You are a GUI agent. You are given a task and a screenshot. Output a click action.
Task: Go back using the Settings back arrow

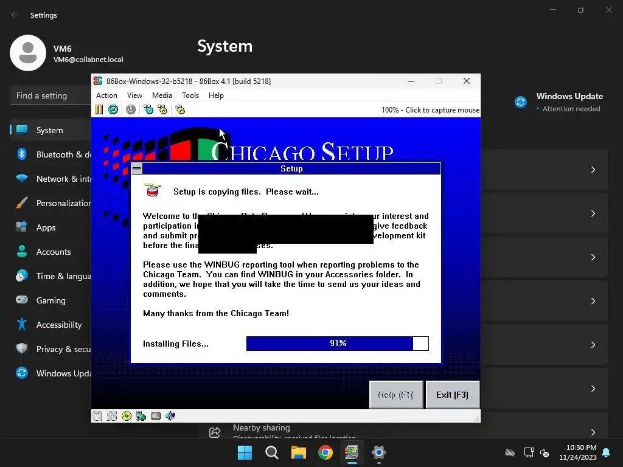point(15,15)
